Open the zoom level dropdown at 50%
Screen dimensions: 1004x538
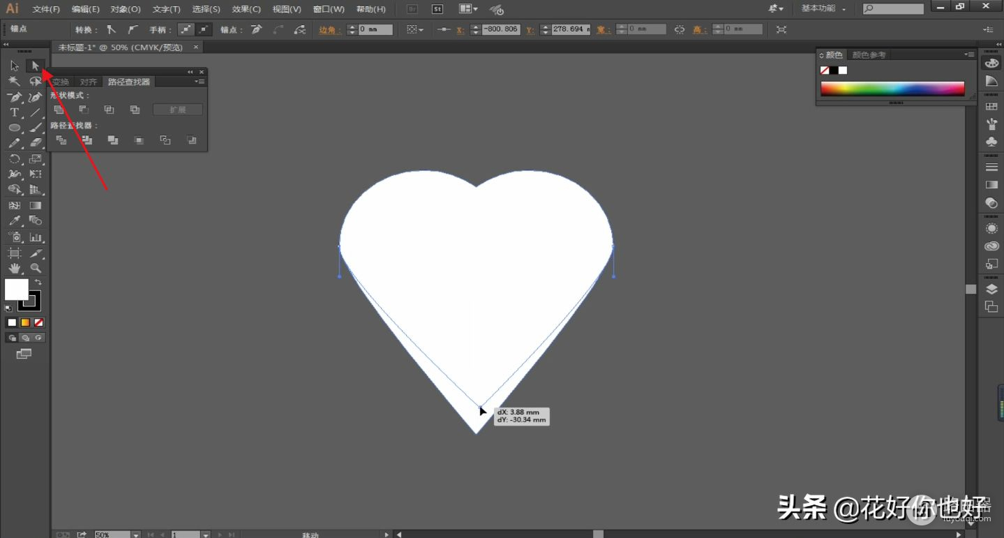click(x=135, y=535)
